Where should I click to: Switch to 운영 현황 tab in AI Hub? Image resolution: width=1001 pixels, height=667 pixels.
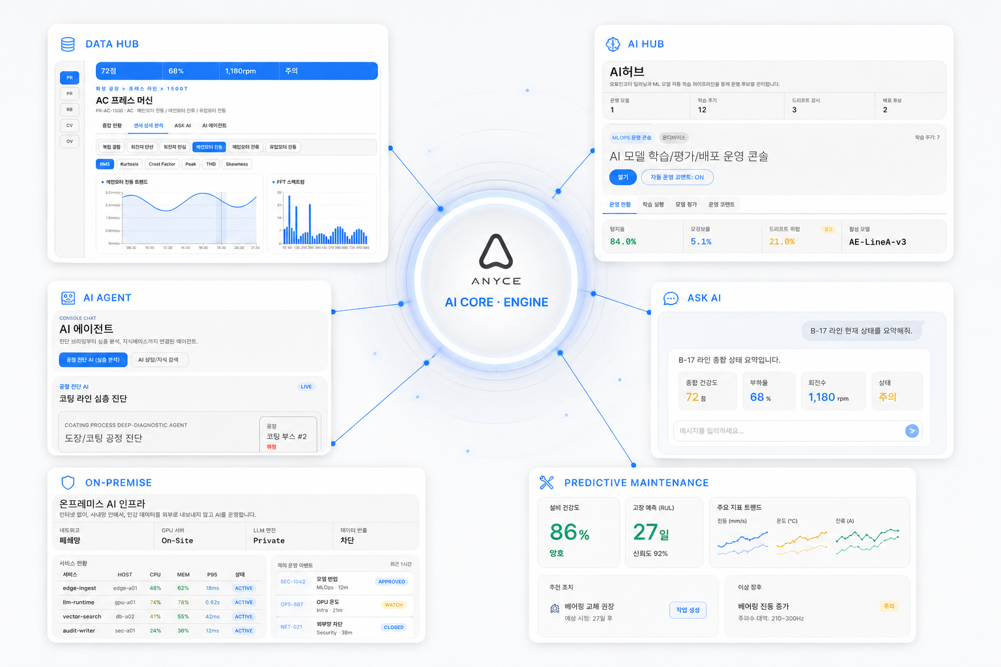click(x=620, y=205)
